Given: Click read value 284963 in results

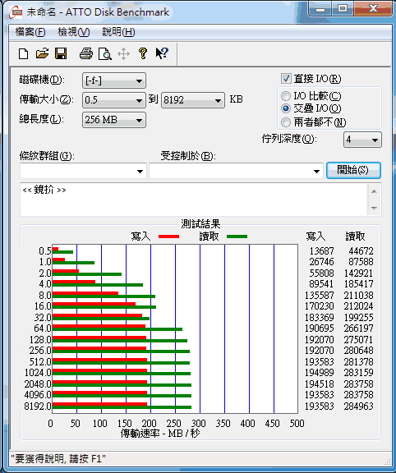Looking at the screenshot, I should pyautogui.click(x=358, y=406).
